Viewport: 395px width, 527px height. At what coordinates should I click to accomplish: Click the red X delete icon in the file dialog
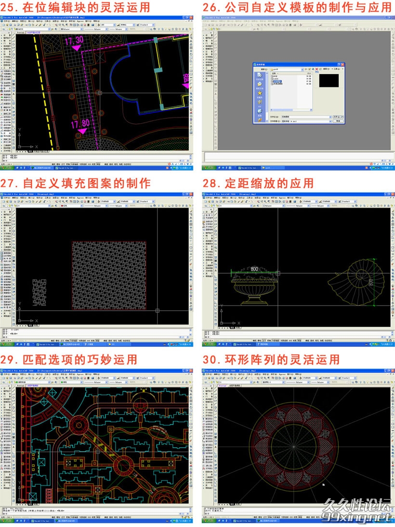click(316, 69)
